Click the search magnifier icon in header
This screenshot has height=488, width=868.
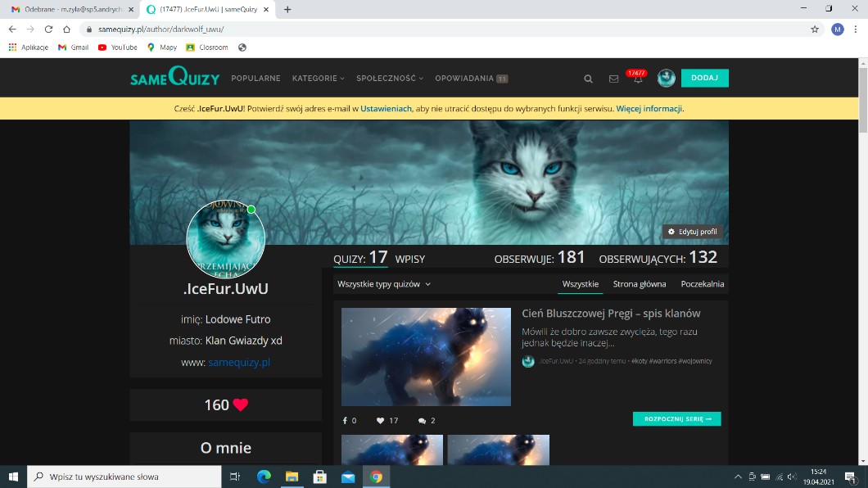(588, 79)
